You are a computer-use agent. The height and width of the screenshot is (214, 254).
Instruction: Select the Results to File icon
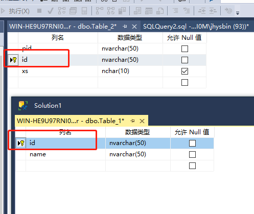pos(160,11)
